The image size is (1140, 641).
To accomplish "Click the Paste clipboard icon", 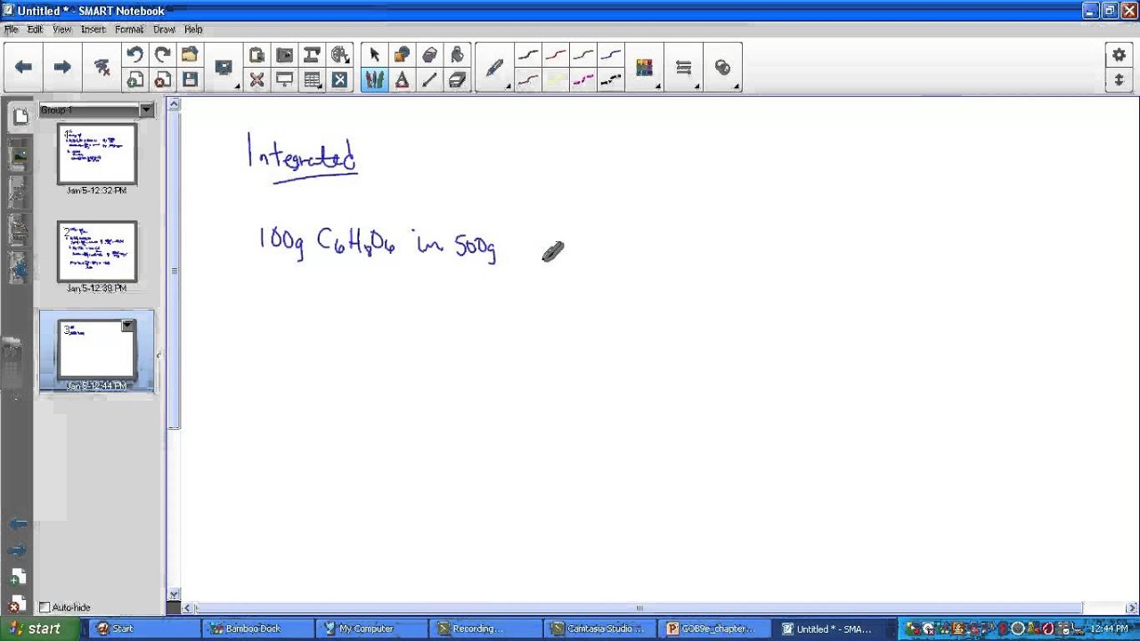I will coord(256,55).
